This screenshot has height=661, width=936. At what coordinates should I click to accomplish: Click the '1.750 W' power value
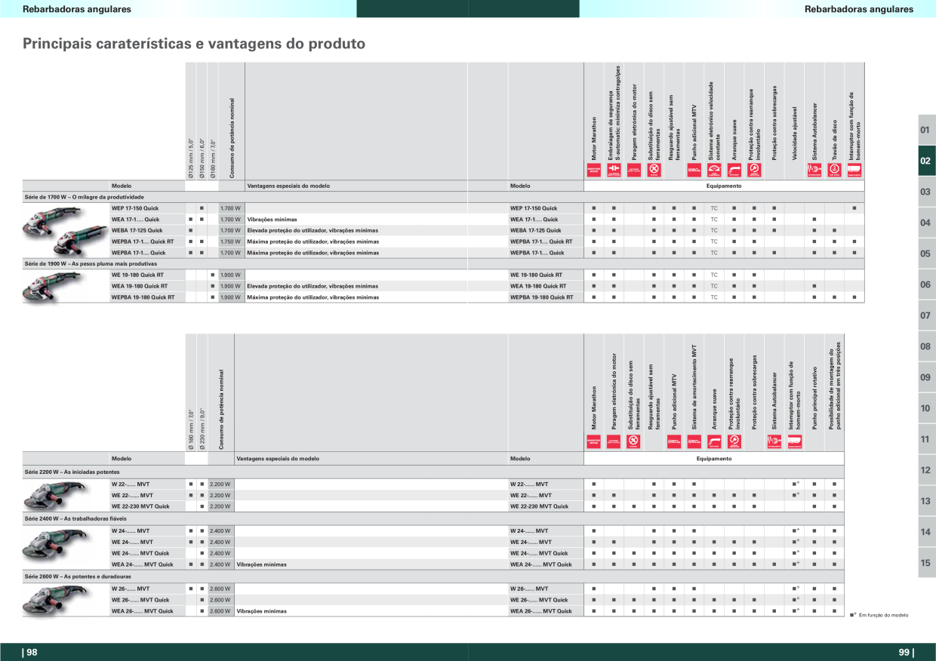[x=230, y=241]
